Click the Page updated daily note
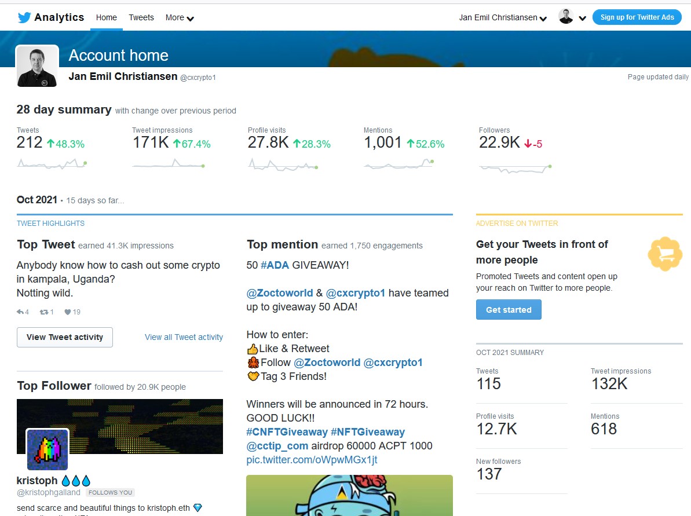Viewport: 691px width, 516px height. coord(659,77)
